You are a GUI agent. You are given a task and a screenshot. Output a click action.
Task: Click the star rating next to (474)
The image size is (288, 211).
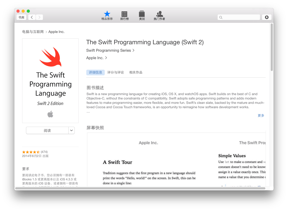(31, 152)
